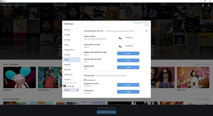The image size is (213, 116).
Task: Switch to the Services tab
Action: pyautogui.click(x=71, y=40)
